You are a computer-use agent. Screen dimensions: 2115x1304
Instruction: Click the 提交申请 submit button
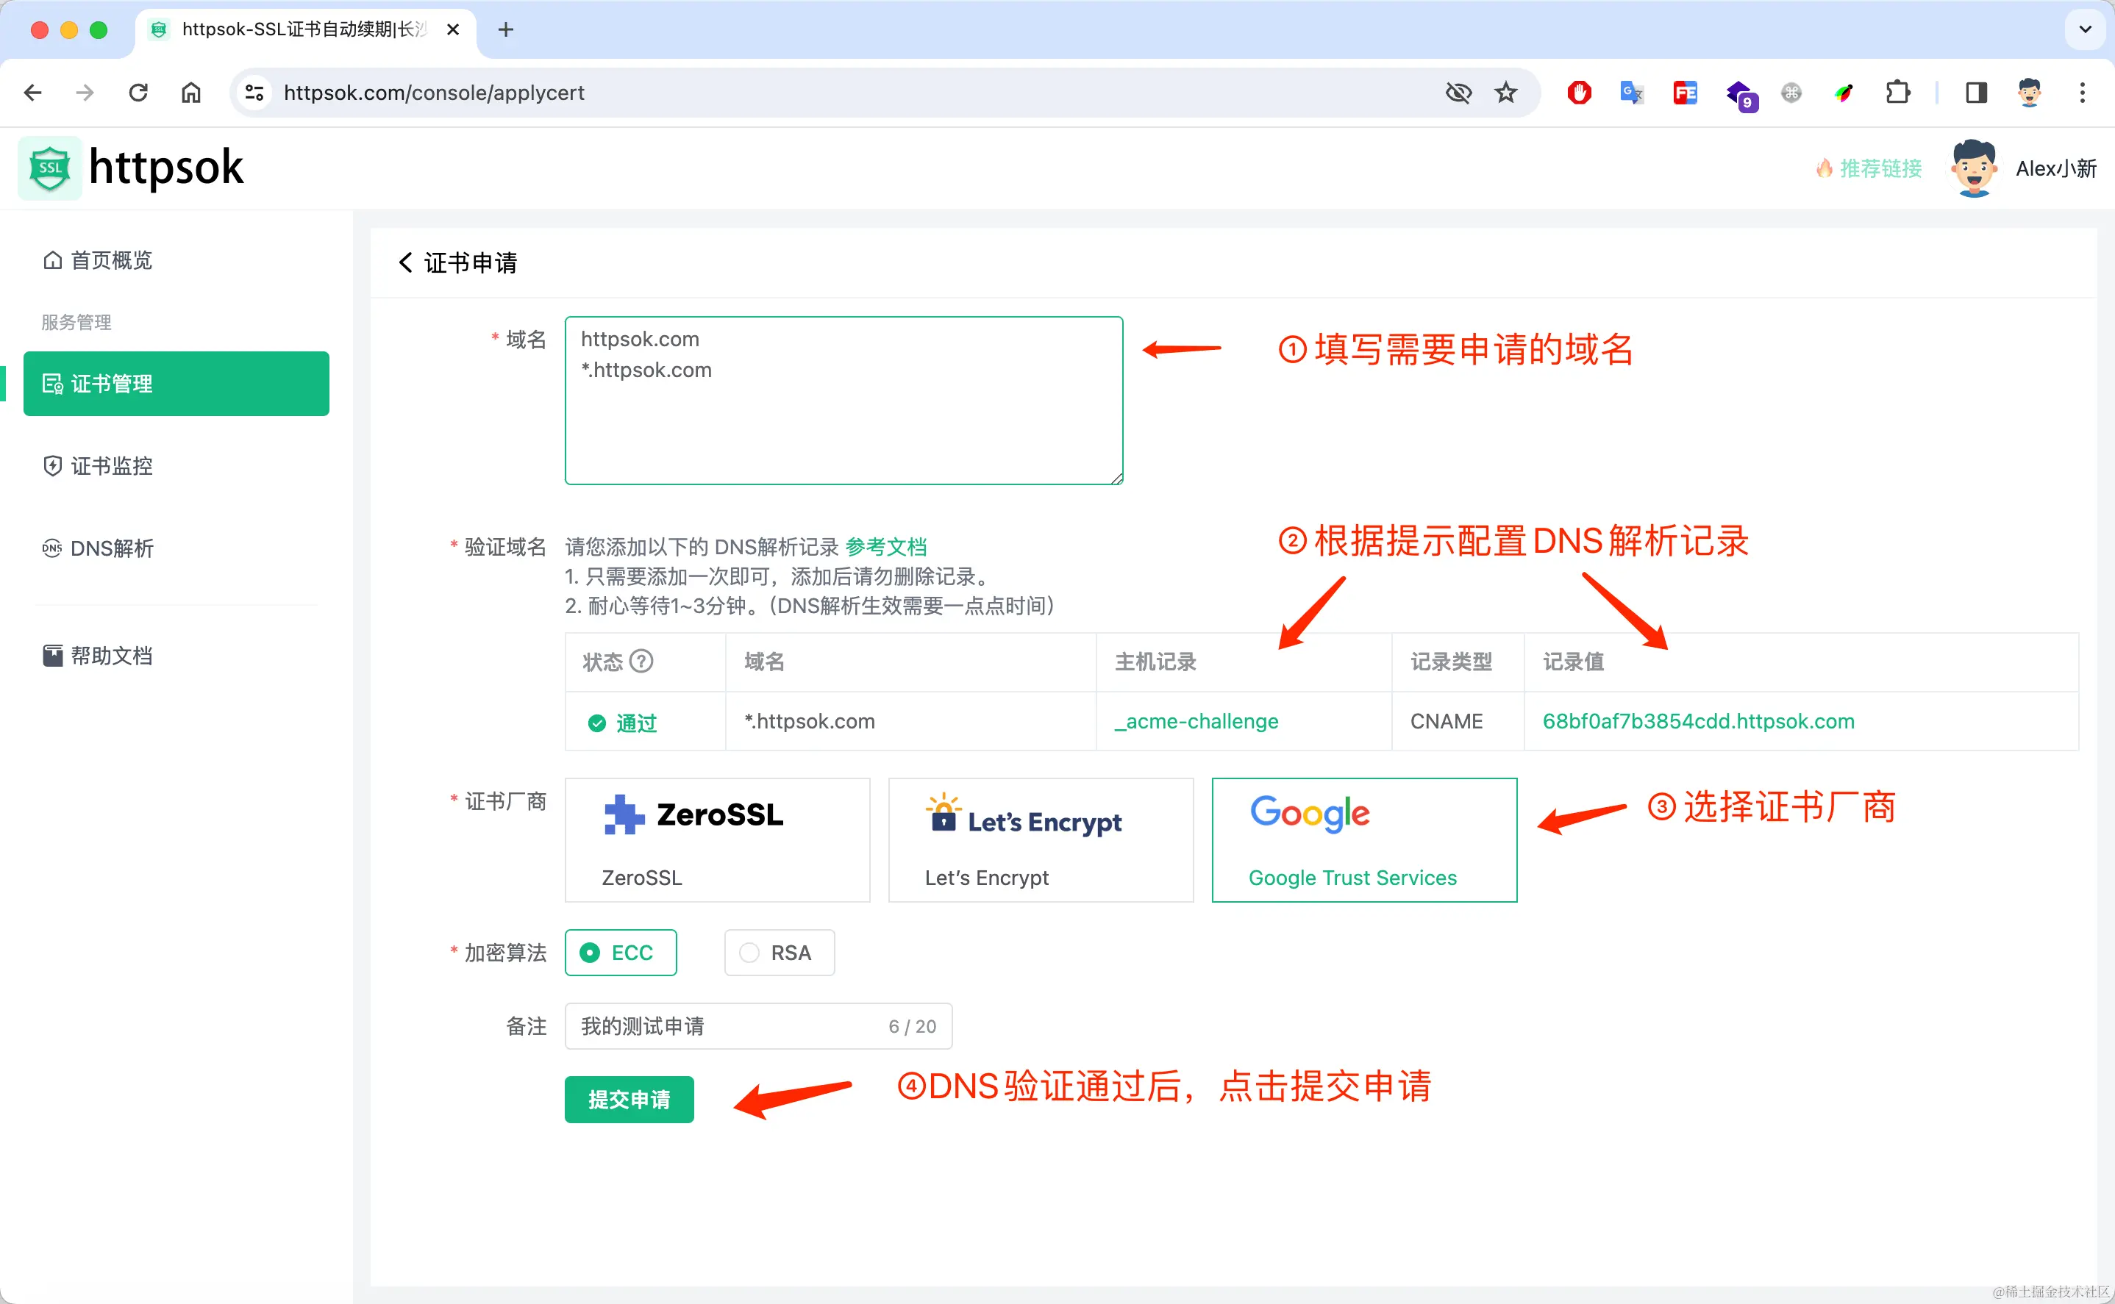629,1100
